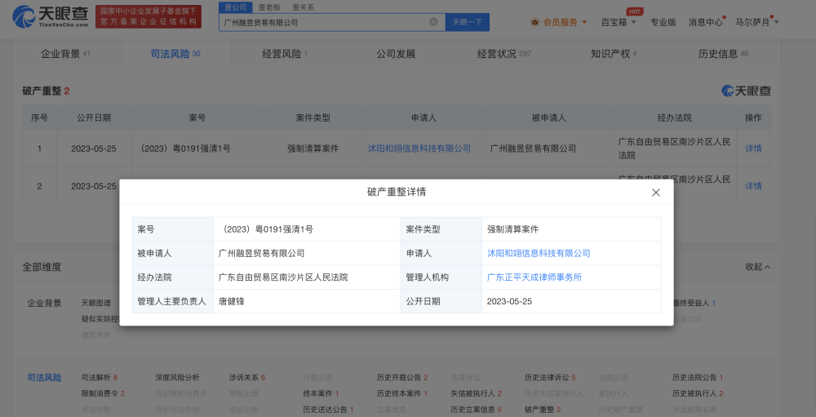816x417 pixels.
Task: Open the 司法风险 tab
Action: 175,54
